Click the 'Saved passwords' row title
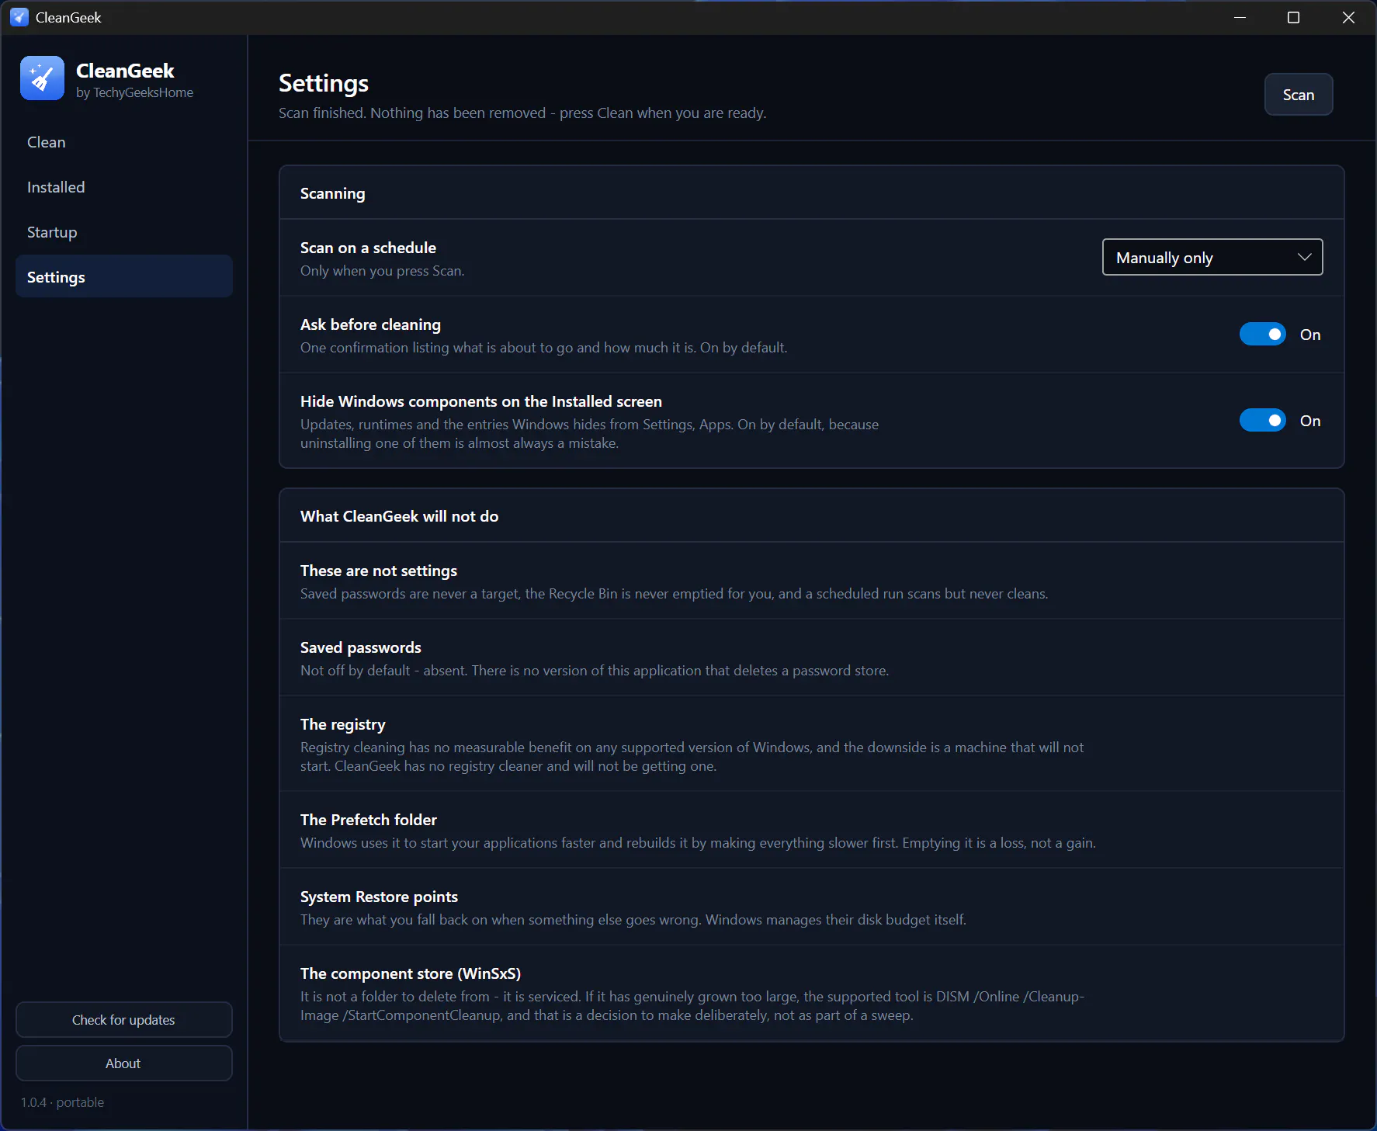This screenshot has height=1131, width=1377. pos(361,647)
